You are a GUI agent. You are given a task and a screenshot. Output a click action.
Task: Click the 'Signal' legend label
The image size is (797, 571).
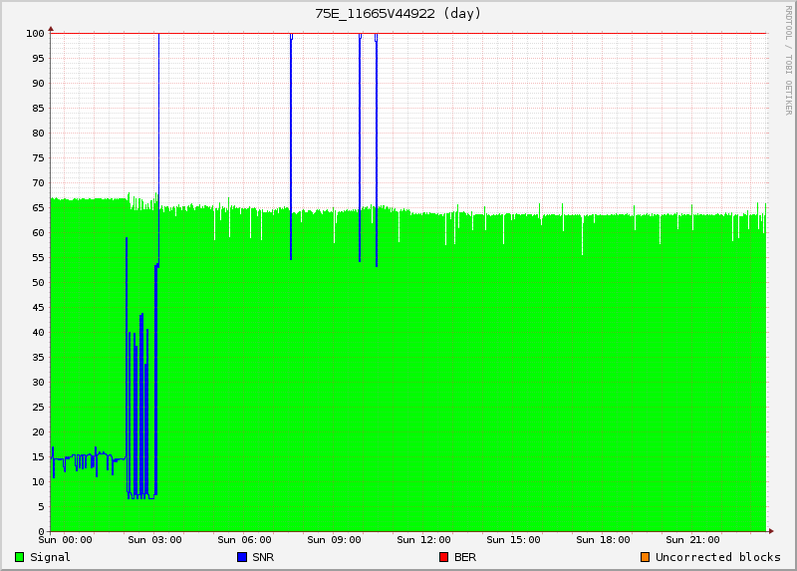tap(50, 557)
